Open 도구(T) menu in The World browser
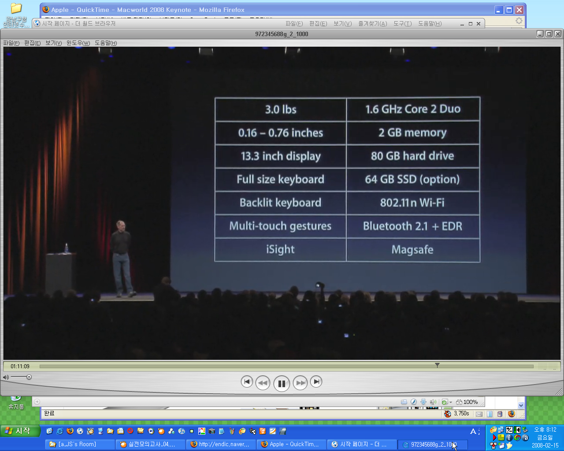The image size is (564, 451). click(402, 23)
